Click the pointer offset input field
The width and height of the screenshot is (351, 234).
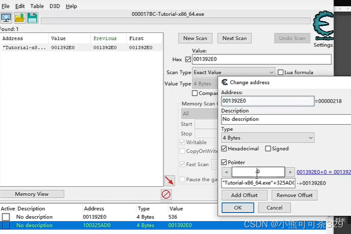pos(258,172)
